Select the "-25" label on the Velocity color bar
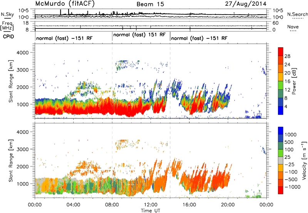 290,165
